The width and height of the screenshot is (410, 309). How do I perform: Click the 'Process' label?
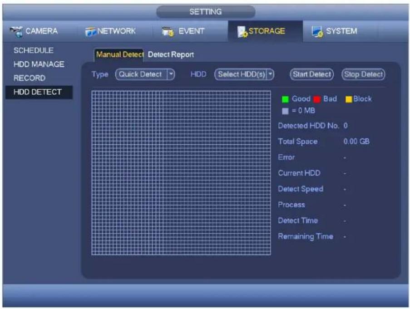click(291, 205)
